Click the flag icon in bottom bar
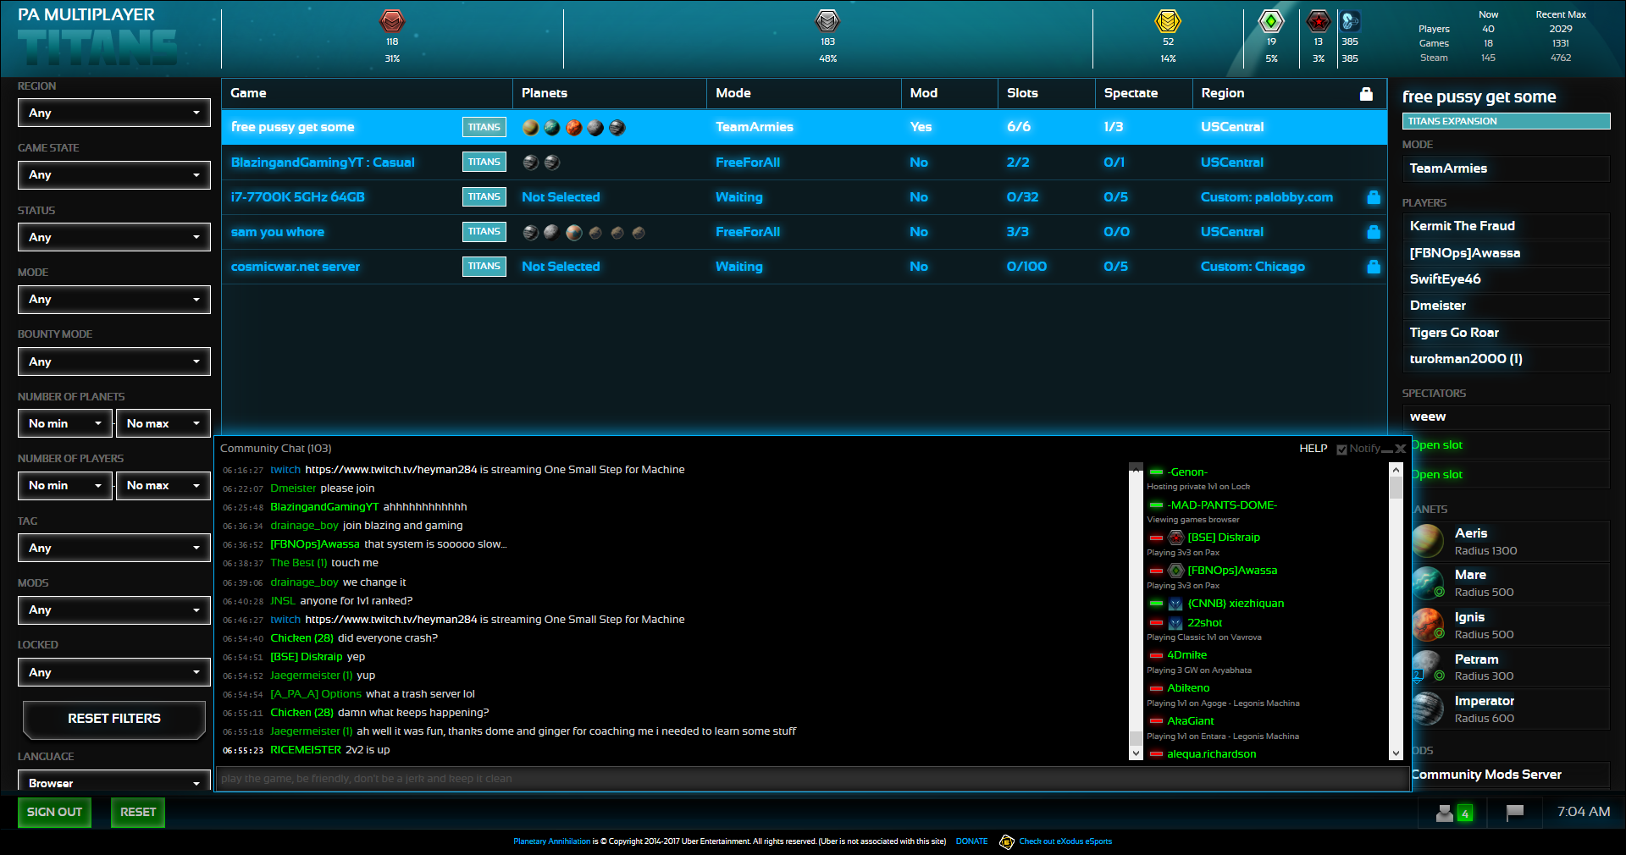Viewport: 1626px width, 855px height. [x=1515, y=813]
